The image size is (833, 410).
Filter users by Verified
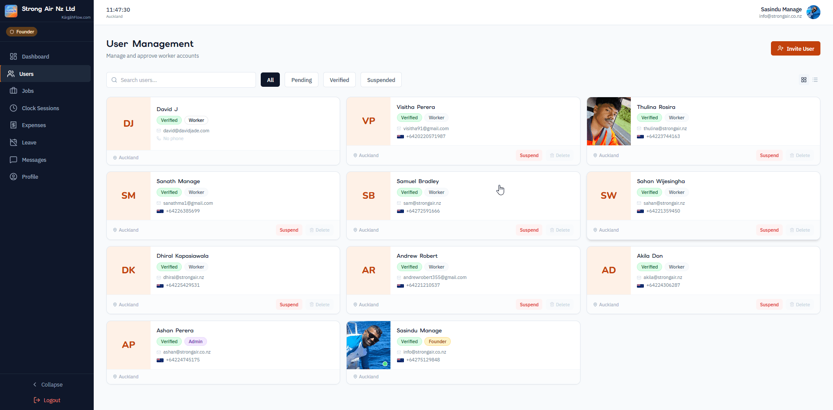339,80
